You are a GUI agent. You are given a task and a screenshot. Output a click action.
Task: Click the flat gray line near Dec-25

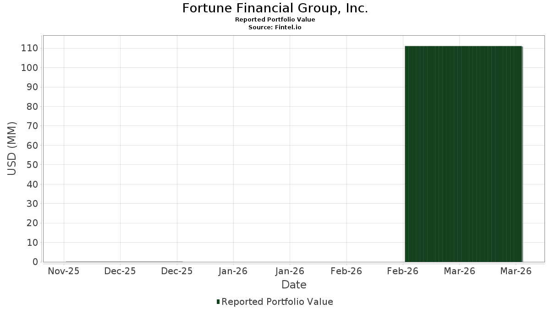tap(124, 261)
